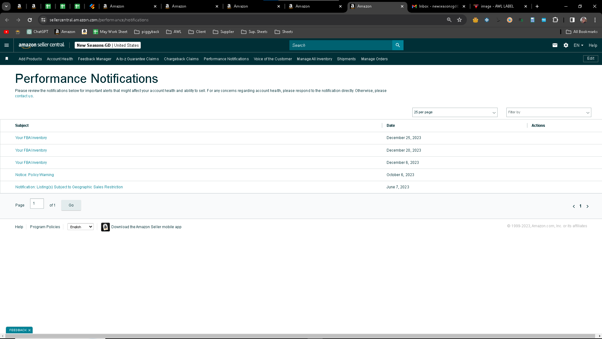Open the All Bookmarks folder
The height and width of the screenshot is (339, 602).
582,32
